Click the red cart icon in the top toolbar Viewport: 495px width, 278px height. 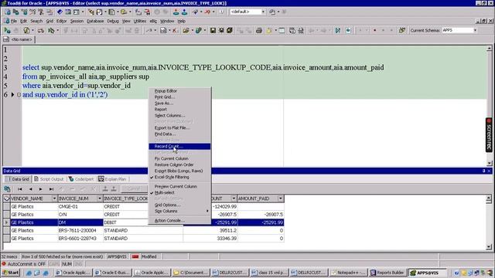[x=147, y=12]
